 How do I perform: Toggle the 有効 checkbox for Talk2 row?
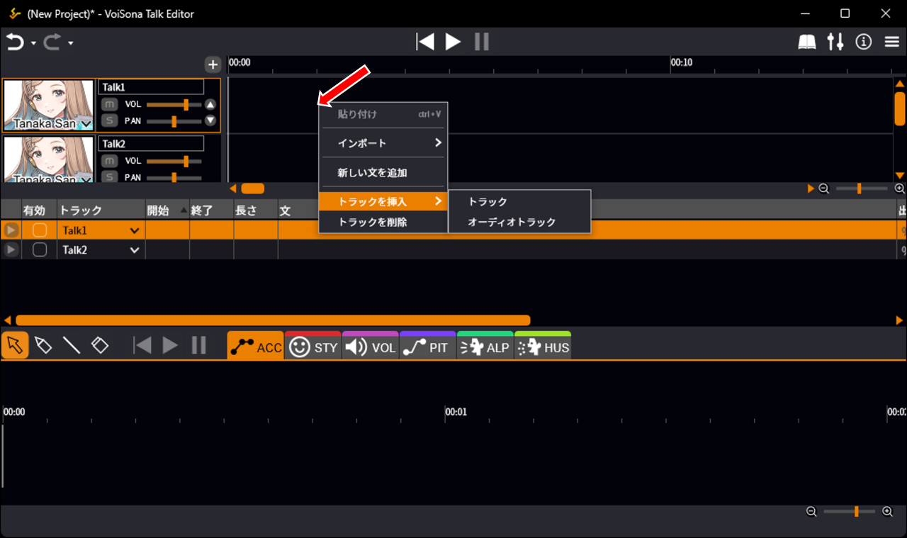coord(40,250)
